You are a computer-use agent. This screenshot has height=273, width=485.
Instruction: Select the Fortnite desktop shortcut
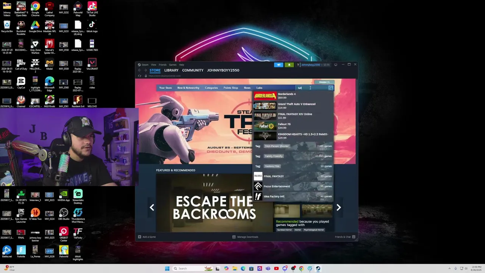(x=21, y=252)
